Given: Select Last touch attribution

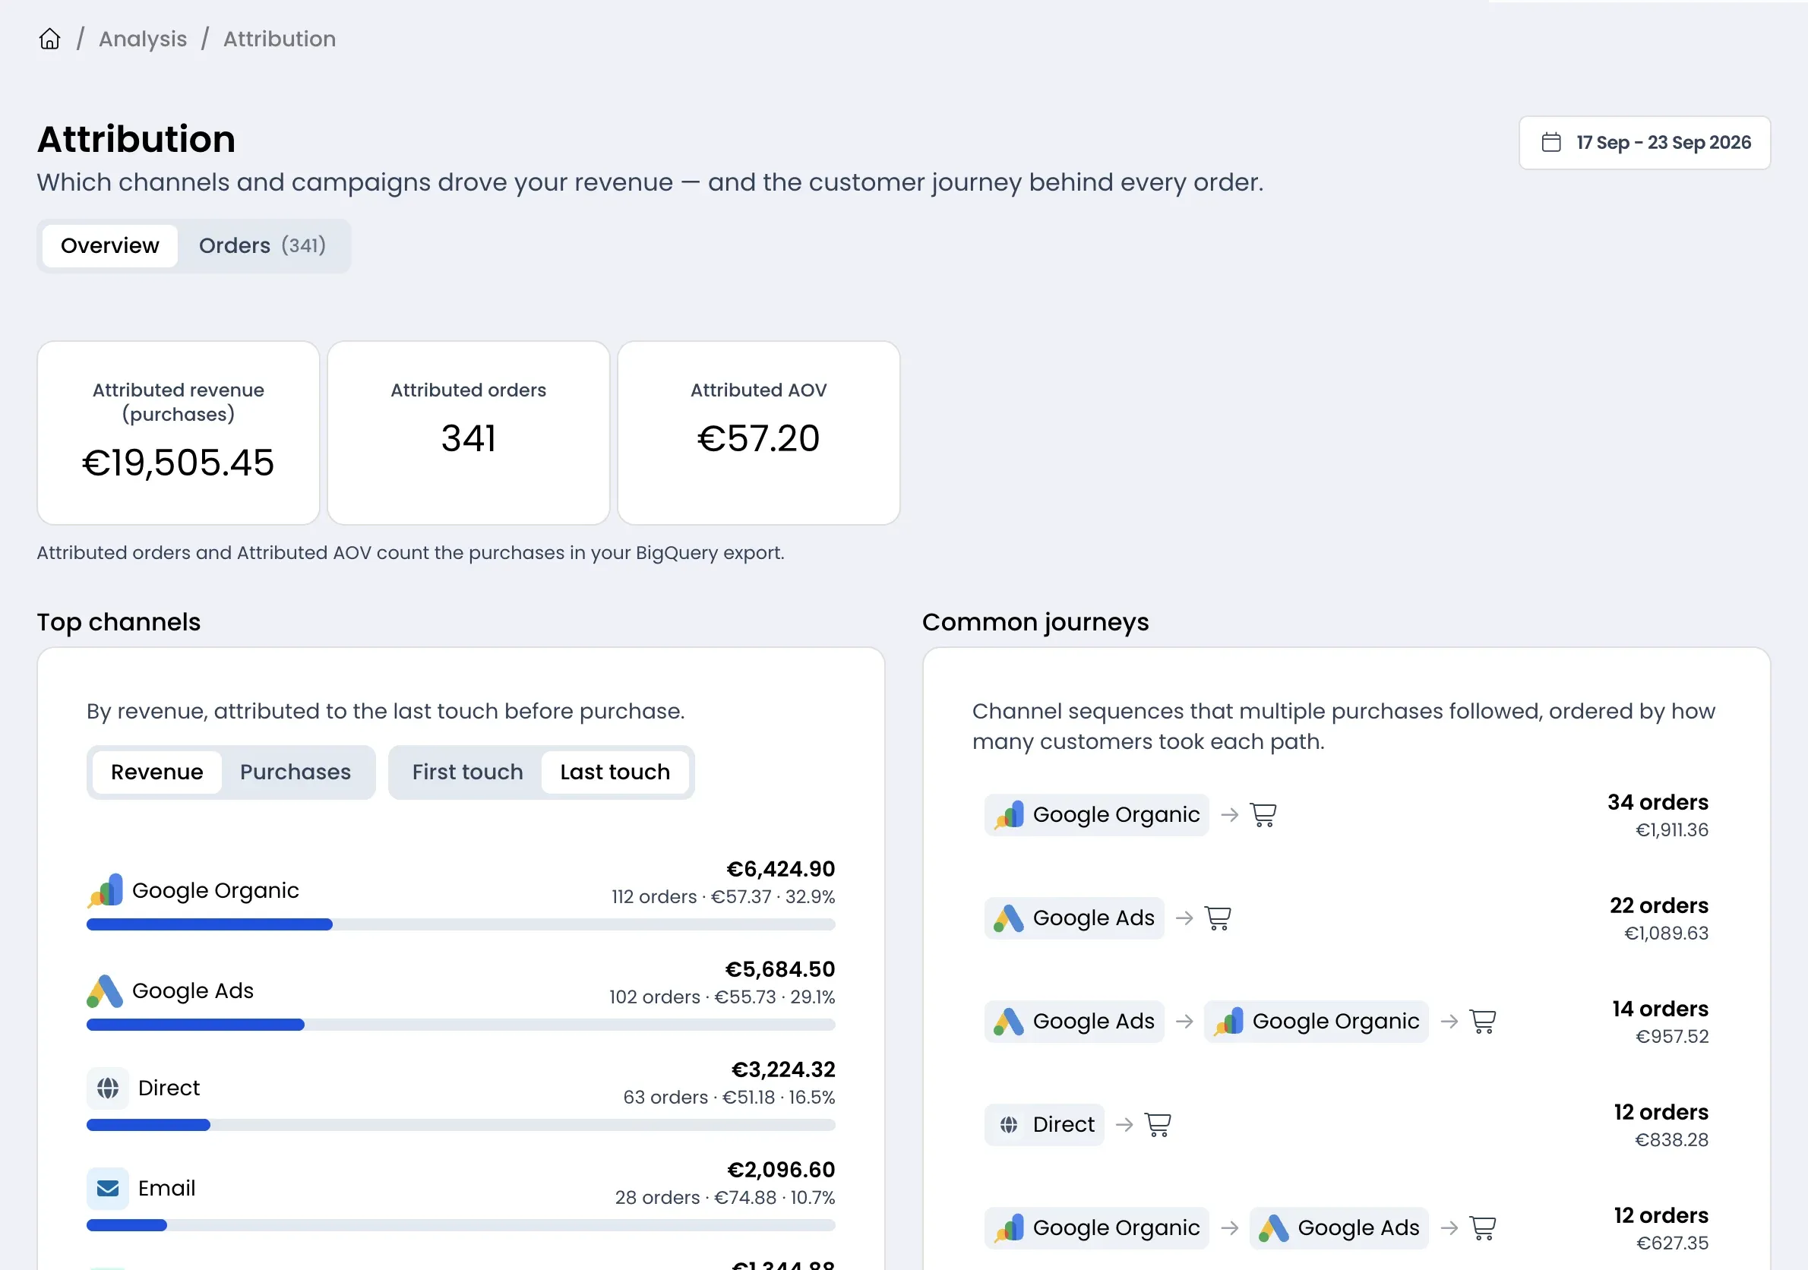Looking at the screenshot, I should 615,772.
